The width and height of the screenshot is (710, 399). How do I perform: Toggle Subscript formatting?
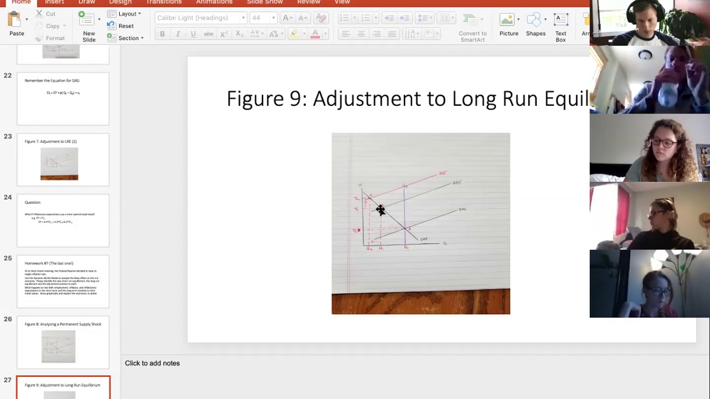239,34
